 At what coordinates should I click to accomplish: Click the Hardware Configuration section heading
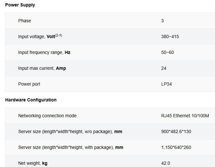pyautogui.click(x=31, y=100)
